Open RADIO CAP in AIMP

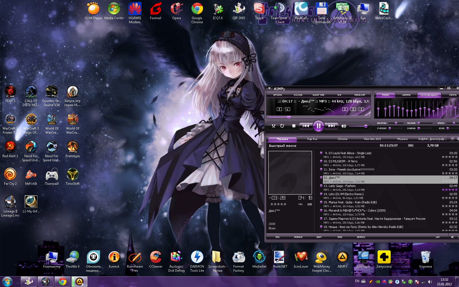click(x=360, y=95)
